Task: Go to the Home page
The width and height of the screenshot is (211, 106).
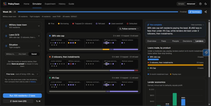Action: (26, 4)
